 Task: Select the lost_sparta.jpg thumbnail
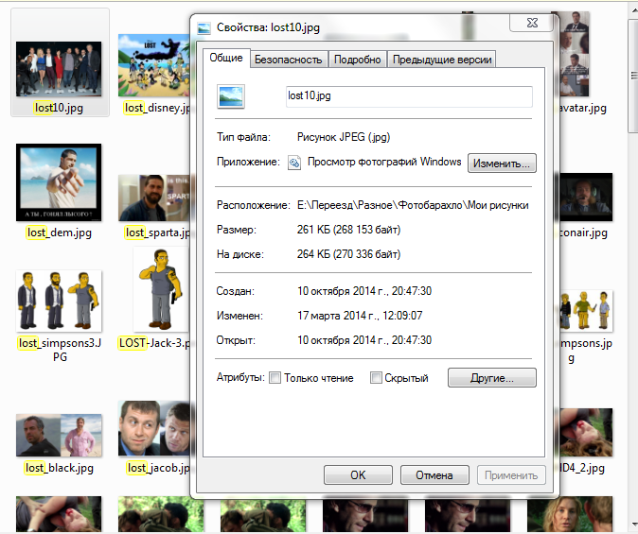tap(153, 198)
